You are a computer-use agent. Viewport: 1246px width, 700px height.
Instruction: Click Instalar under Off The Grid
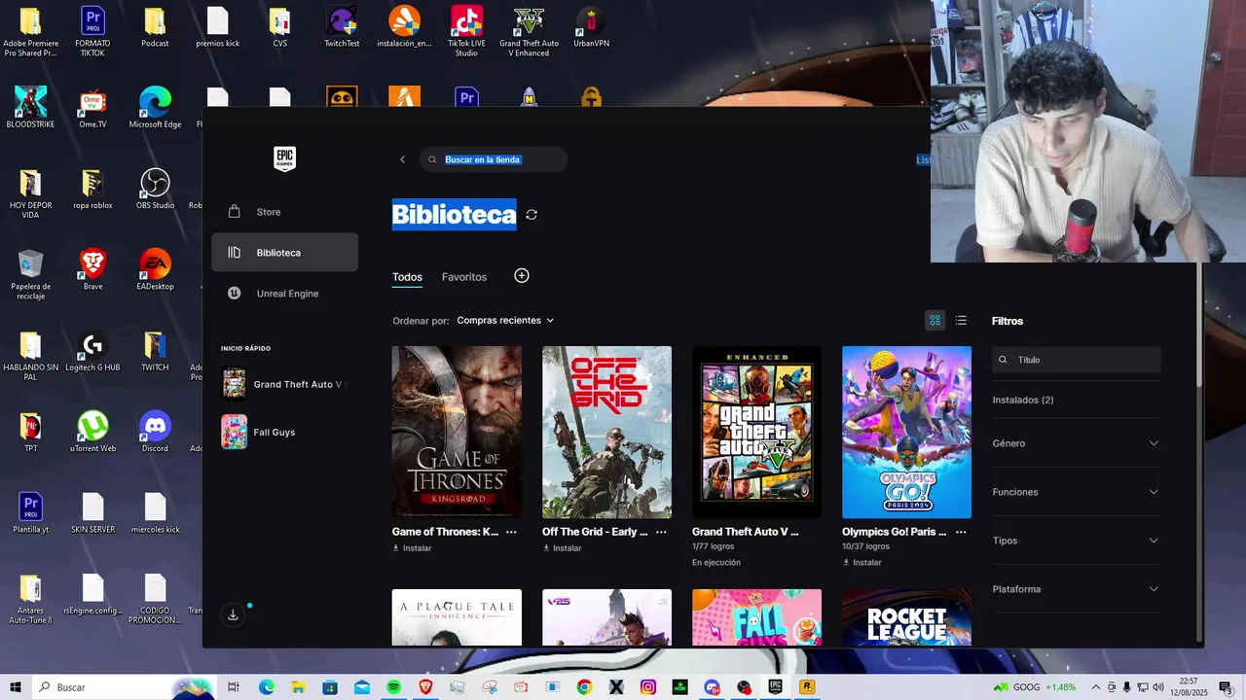tap(562, 548)
